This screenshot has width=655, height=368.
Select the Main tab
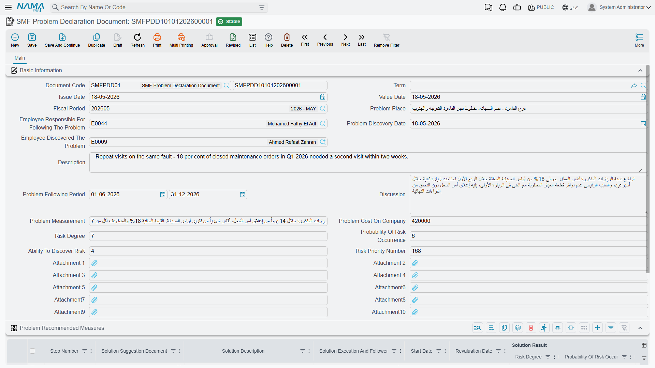coord(20,58)
